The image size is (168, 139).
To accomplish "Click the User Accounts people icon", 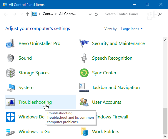I will [x=84, y=102].
